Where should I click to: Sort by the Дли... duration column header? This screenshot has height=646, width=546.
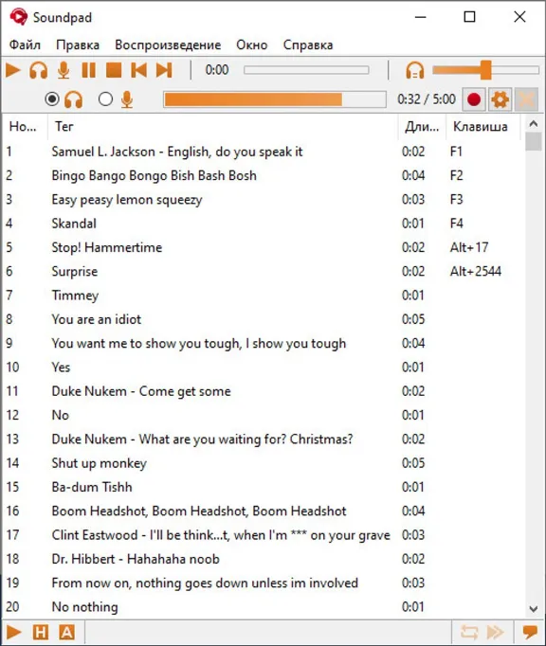coord(422,127)
